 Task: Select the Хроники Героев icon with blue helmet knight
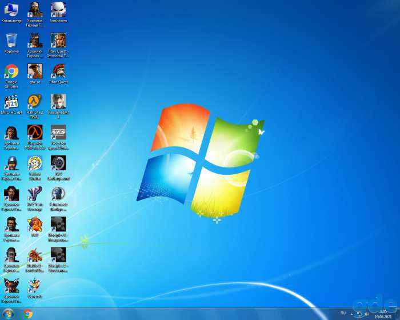pos(11,168)
